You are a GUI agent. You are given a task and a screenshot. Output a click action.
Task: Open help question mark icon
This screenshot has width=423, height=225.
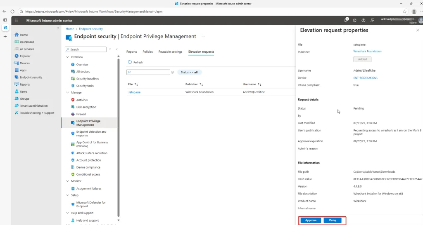point(364,21)
